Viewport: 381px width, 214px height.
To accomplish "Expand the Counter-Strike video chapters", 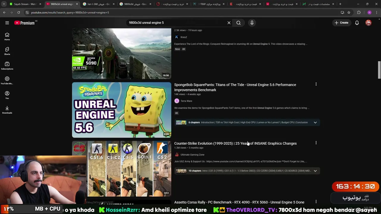I will pos(315,171).
